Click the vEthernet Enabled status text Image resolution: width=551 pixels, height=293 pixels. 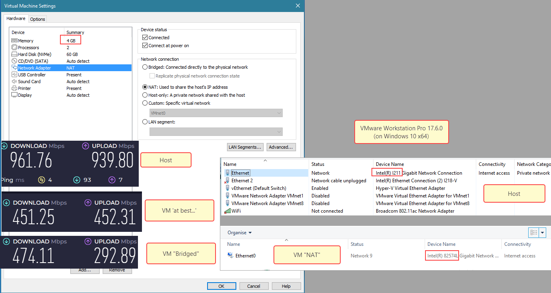[x=320, y=188]
